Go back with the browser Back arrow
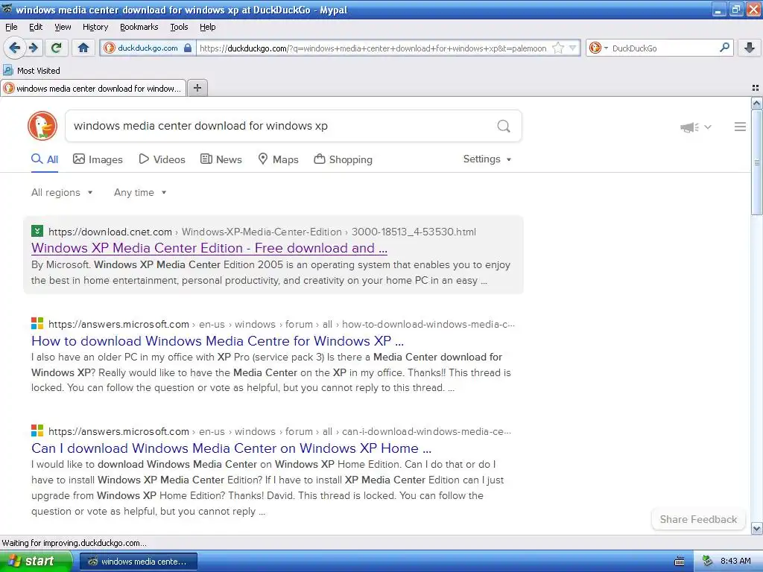Image resolution: width=763 pixels, height=572 pixels. (x=14, y=48)
